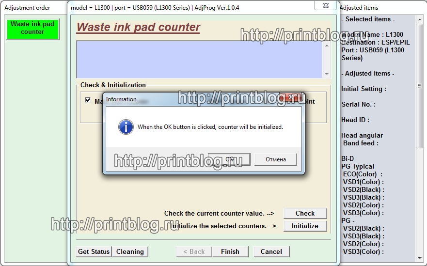The image size is (427, 266).
Task: Toggle the Main pad counter checkbox
Action: click(x=88, y=101)
